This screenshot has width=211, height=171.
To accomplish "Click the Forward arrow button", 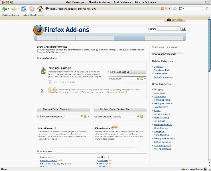I will point(14,9).
